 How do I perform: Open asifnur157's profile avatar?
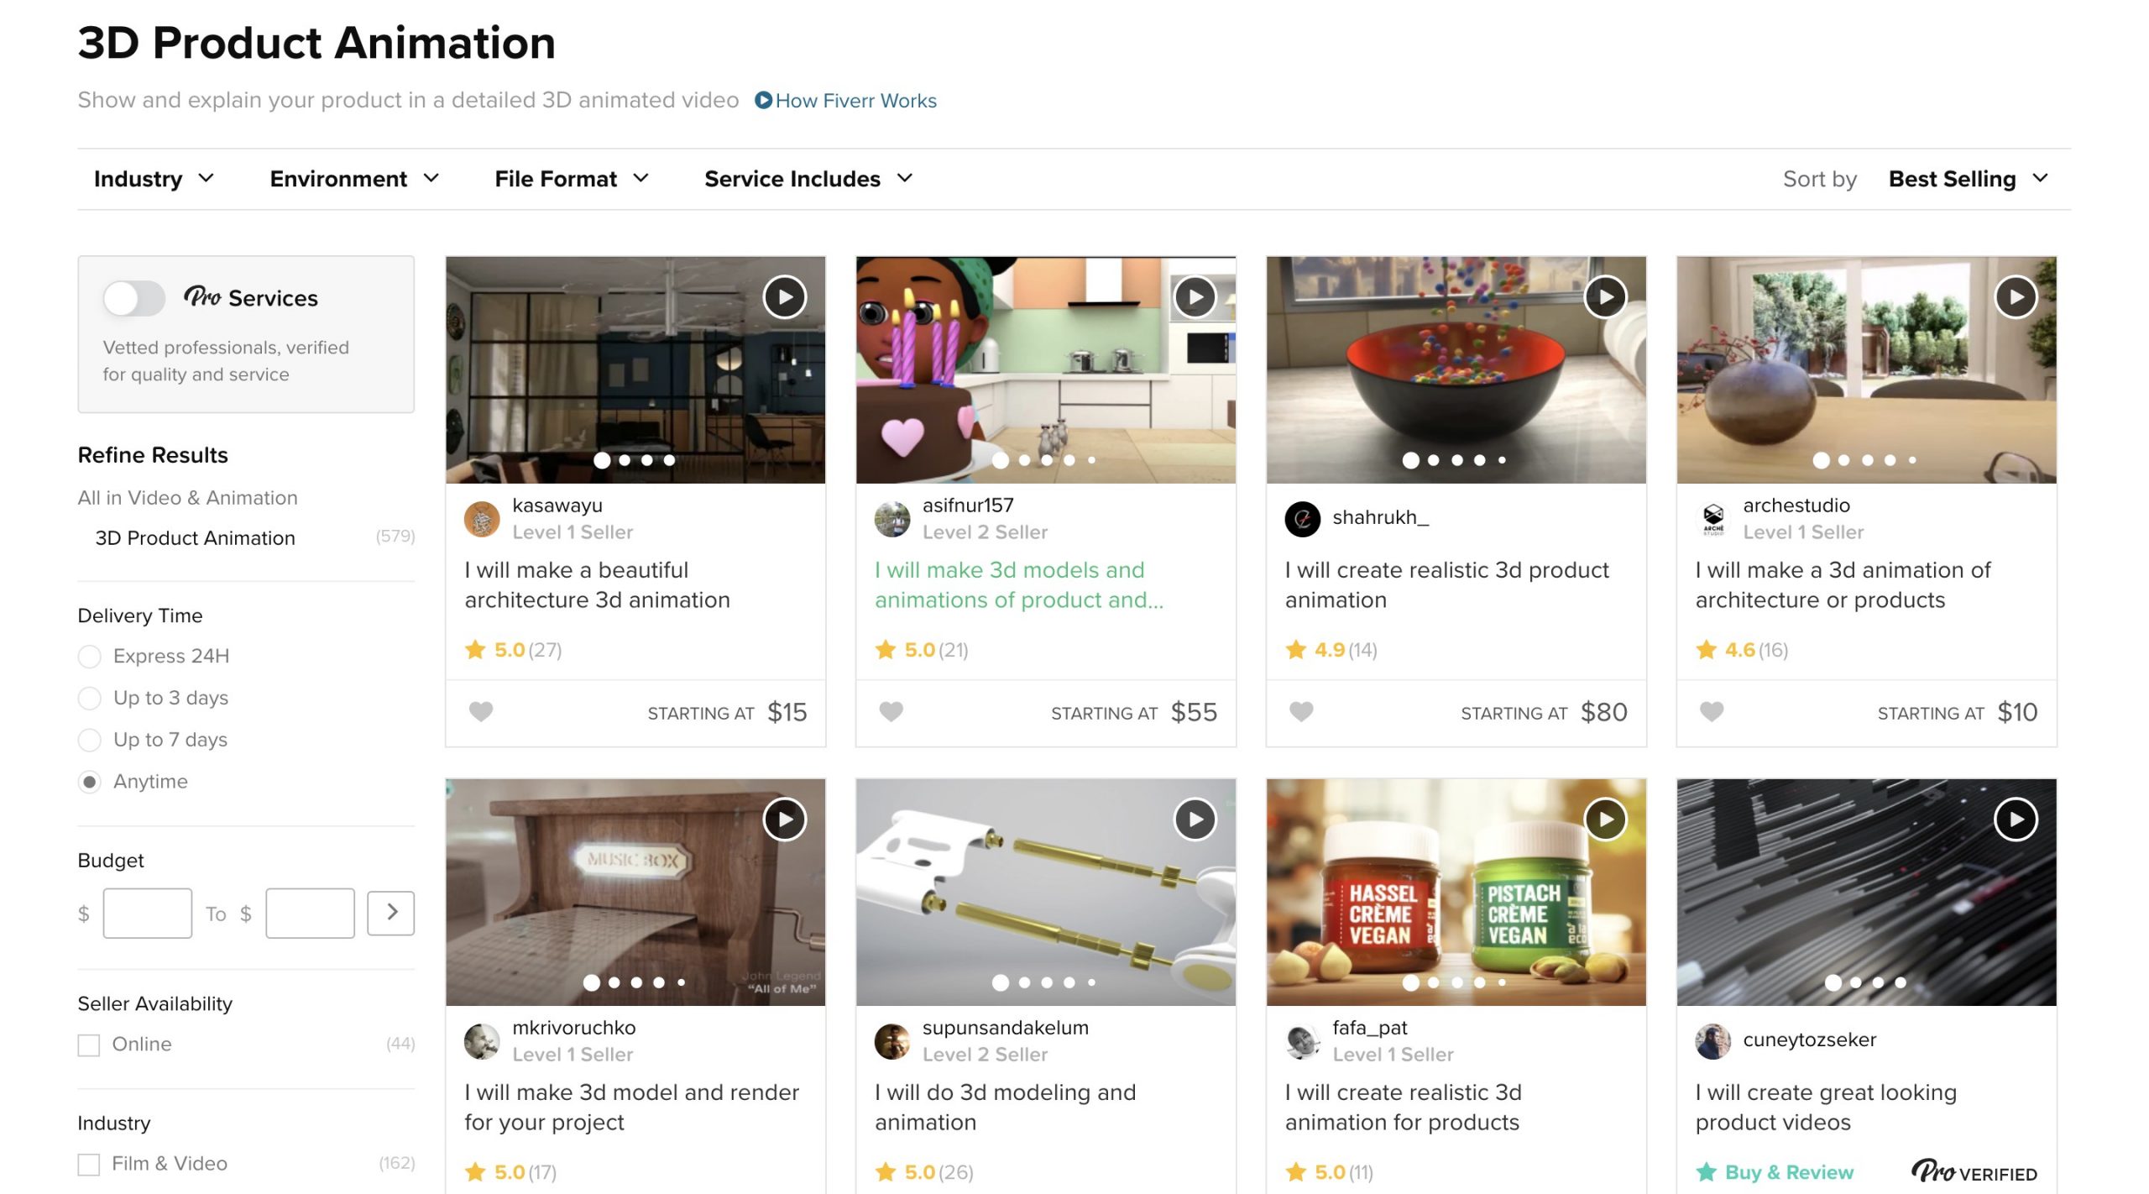point(892,519)
